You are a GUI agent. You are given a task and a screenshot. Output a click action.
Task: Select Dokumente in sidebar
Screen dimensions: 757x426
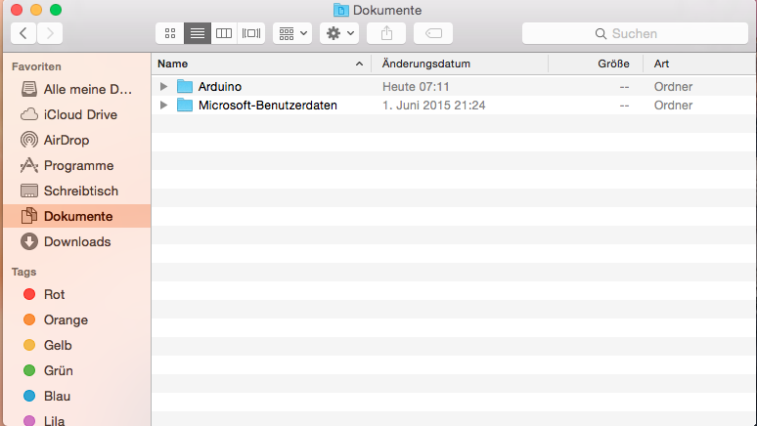pyautogui.click(x=76, y=216)
